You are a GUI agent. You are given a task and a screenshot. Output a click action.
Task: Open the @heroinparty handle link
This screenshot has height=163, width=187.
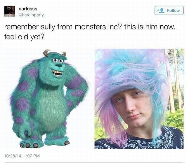[x=31, y=15]
